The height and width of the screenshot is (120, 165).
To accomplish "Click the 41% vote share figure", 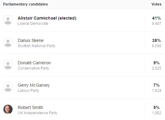I will pyautogui.click(x=156, y=18).
